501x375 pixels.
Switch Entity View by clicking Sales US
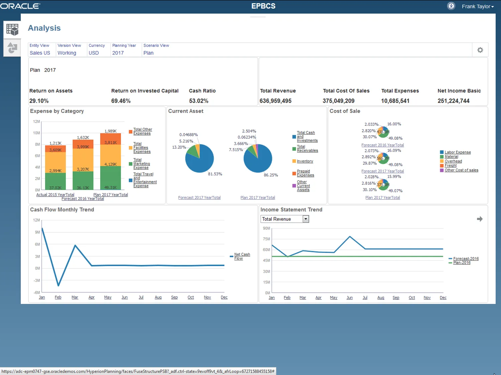40,53
